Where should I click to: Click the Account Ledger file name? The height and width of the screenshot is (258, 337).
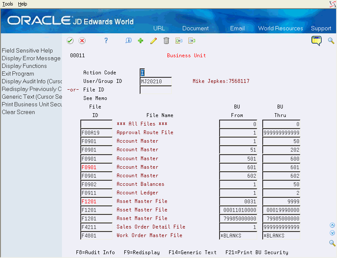138,193
